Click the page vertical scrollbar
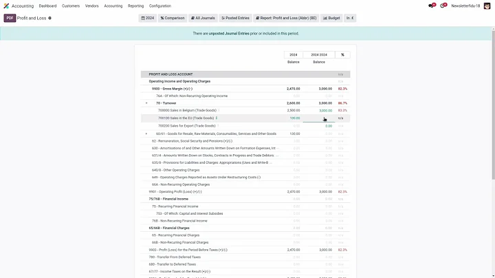 493,105
